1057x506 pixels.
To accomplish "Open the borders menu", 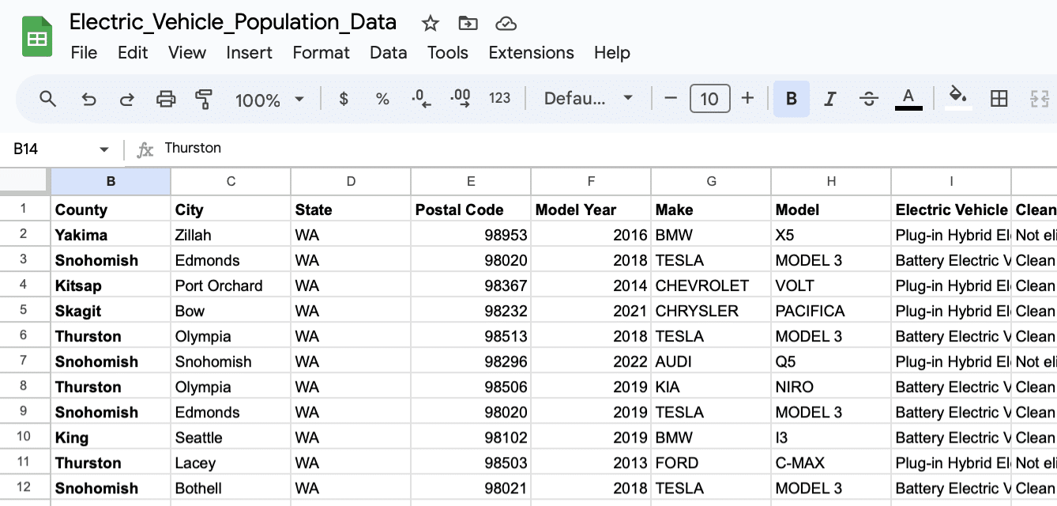I will click(x=999, y=99).
